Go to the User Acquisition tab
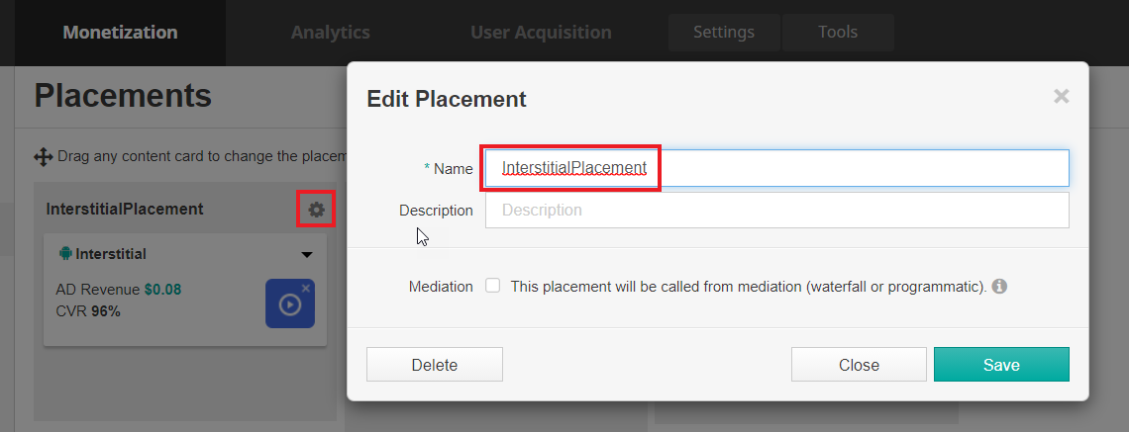Image resolution: width=1129 pixels, height=432 pixels. click(541, 33)
